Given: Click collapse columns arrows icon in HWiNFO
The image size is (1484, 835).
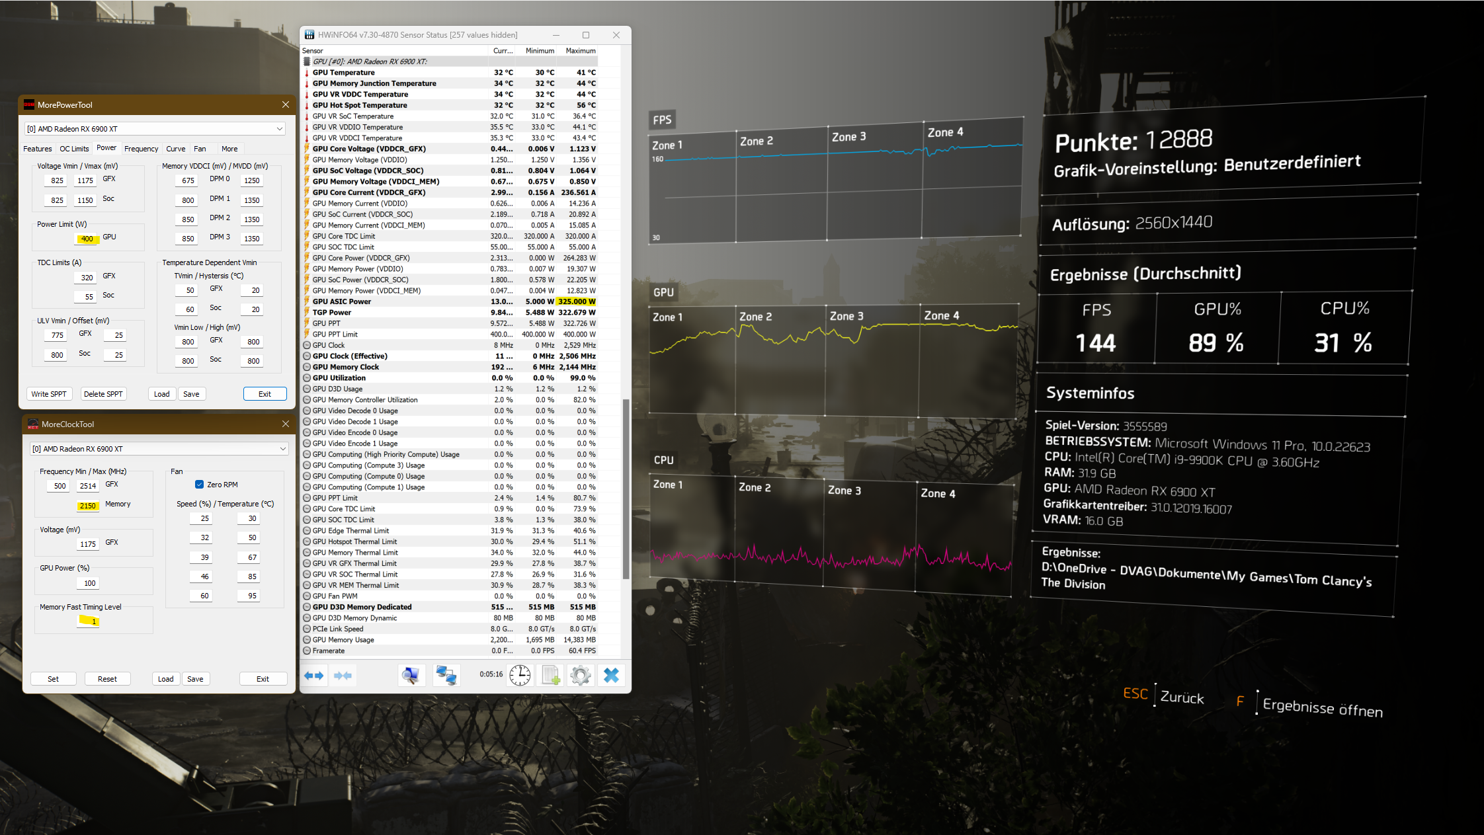Looking at the screenshot, I should [343, 675].
